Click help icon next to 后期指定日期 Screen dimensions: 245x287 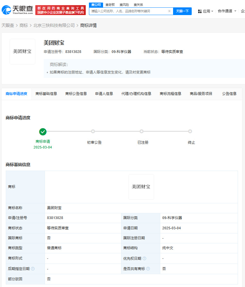click(33, 269)
